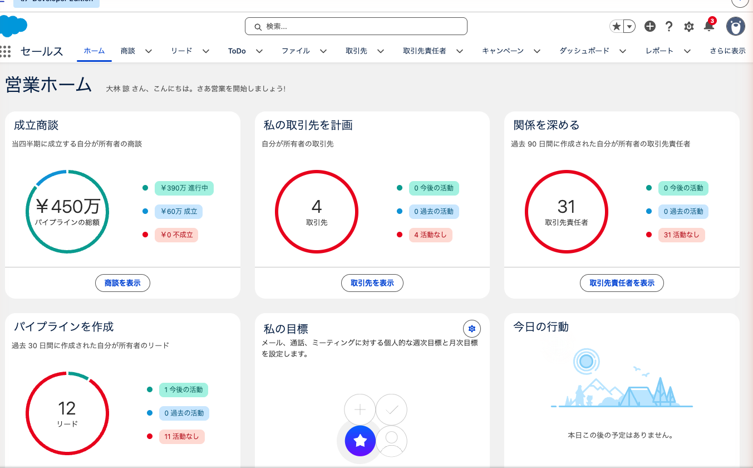This screenshot has width=753, height=468.
Task: Click the 12 リード donut chart
Action: click(67, 413)
